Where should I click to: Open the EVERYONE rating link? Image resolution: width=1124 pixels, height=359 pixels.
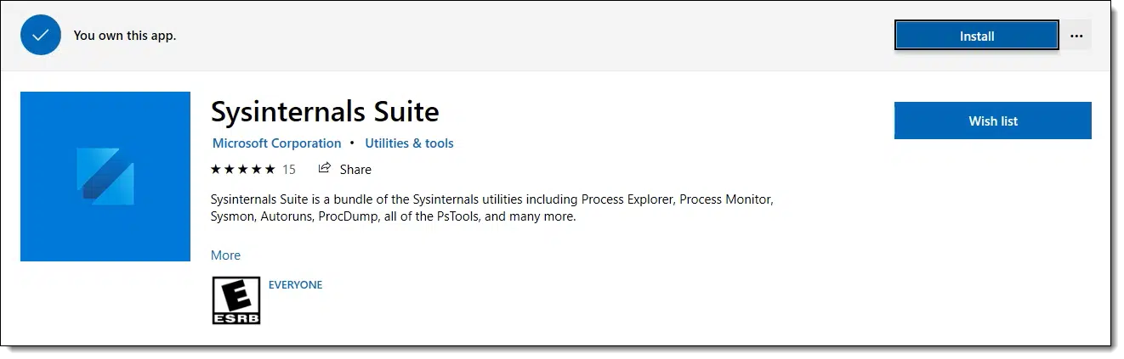coord(295,285)
